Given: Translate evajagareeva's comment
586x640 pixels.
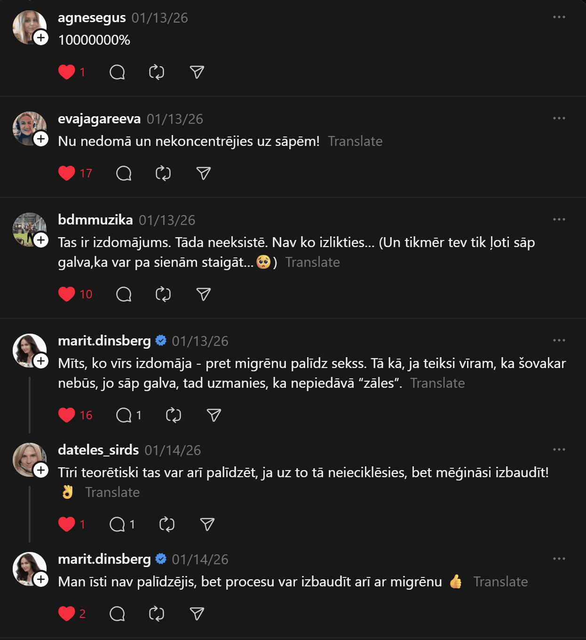Looking at the screenshot, I should click(355, 141).
